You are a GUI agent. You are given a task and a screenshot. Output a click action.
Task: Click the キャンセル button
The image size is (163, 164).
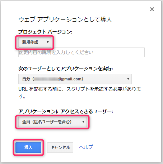pos(60,147)
